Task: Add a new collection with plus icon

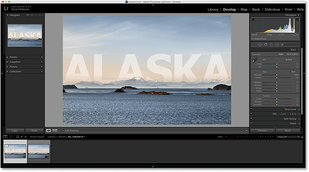Action: point(42,71)
